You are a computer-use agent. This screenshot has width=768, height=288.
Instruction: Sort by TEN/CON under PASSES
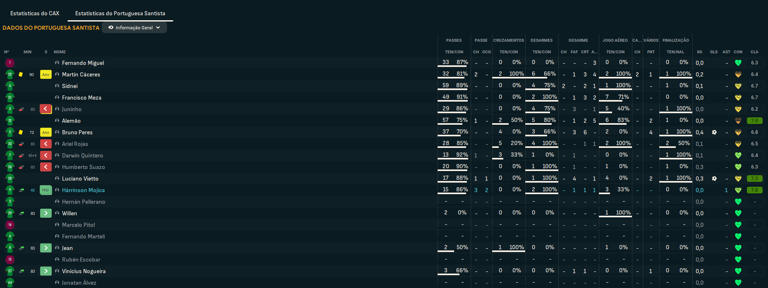click(454, 52)
